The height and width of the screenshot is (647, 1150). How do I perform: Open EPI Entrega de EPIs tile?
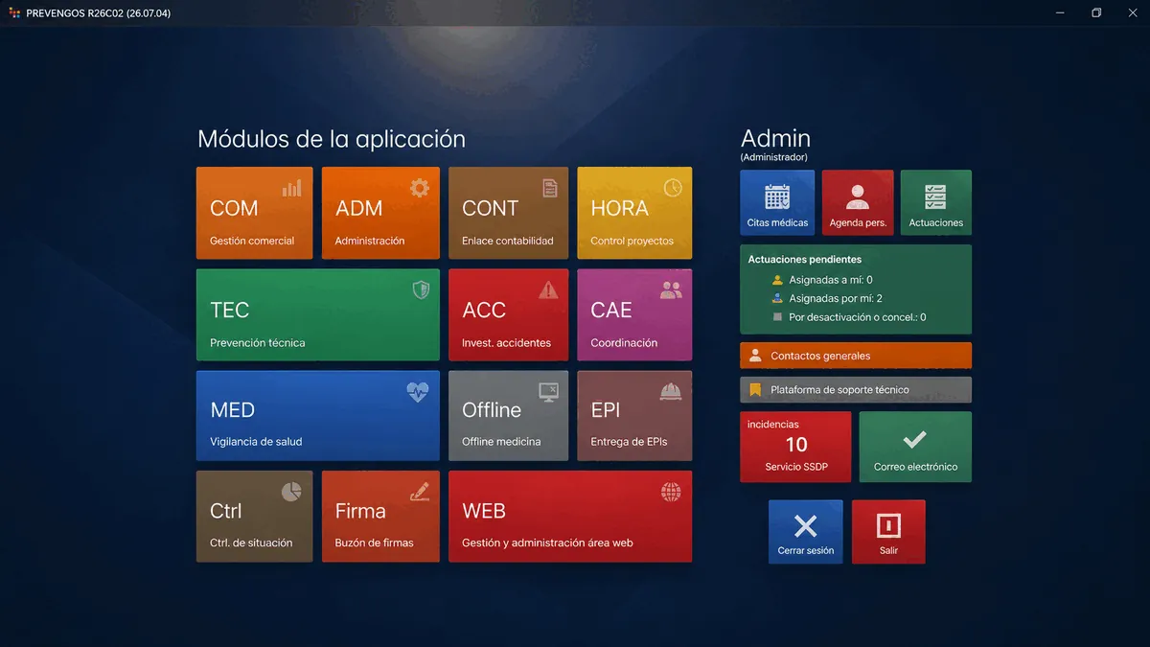(x=634, y=415)
